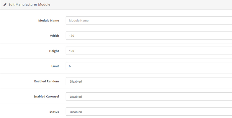Click the Edit Manufacturer Module heading

pos(29,5)
